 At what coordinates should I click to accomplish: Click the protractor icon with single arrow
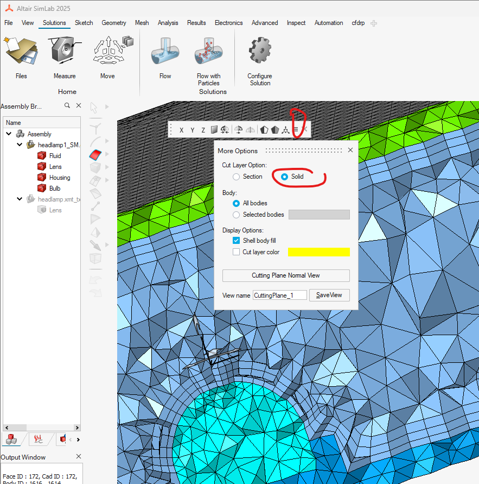[238, 130]
